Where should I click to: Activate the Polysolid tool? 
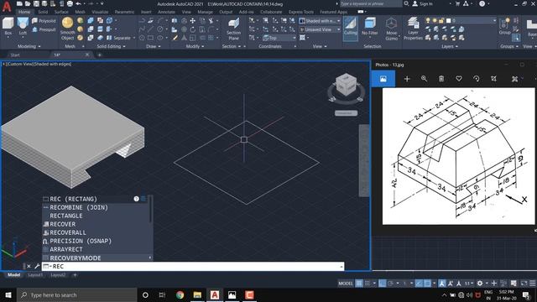pyautogui.click(x=44, y=21)
